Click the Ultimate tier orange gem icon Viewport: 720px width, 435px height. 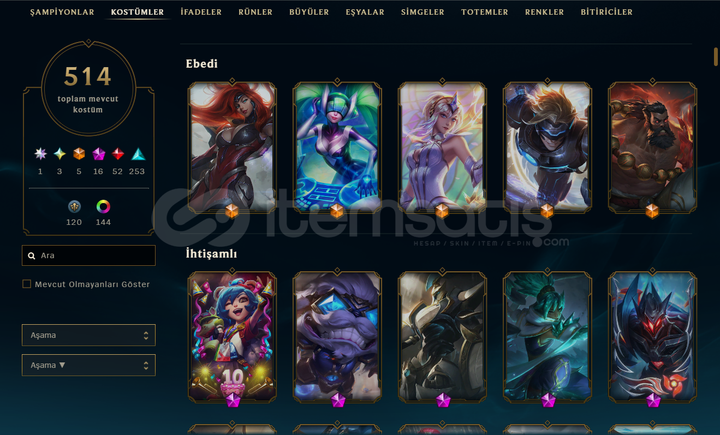(79, 154)
